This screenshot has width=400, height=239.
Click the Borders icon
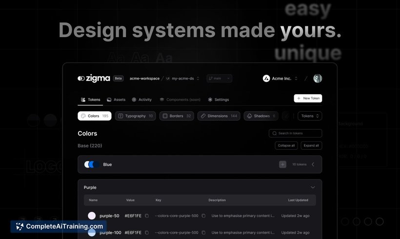[165, 116]
